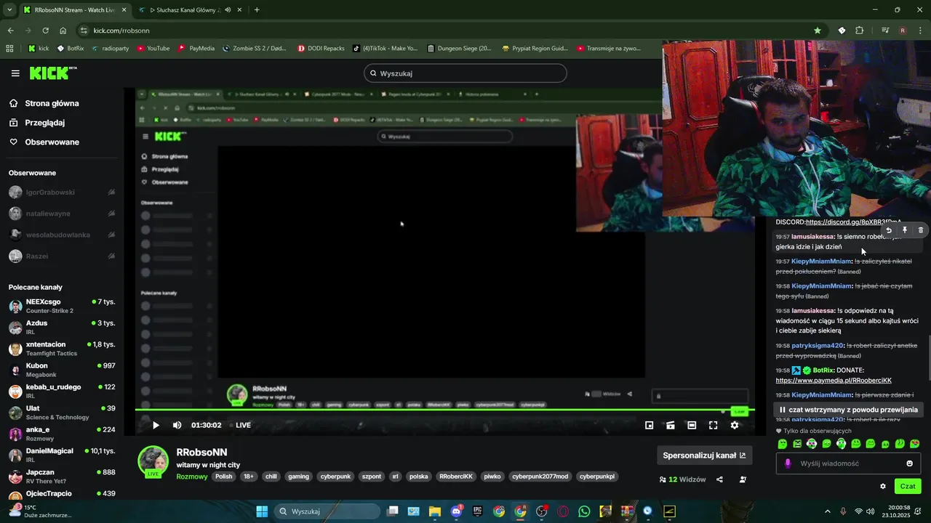This screenshot has width=931, height=523.
Task: Open DODI Repacks bookmark
Action: pyautogui.click(x=321, y=49)
